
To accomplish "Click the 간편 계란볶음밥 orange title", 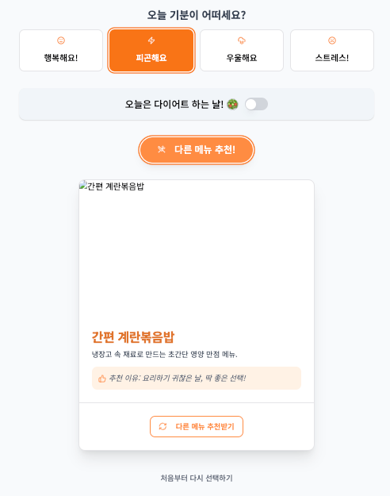I will 133,337.
